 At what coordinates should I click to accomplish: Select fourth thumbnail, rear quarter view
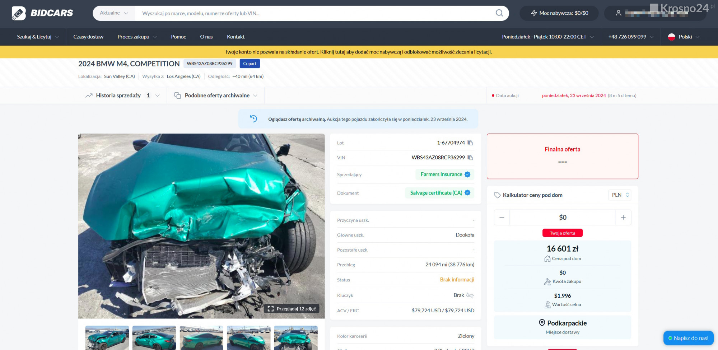[x=248, y=338]
